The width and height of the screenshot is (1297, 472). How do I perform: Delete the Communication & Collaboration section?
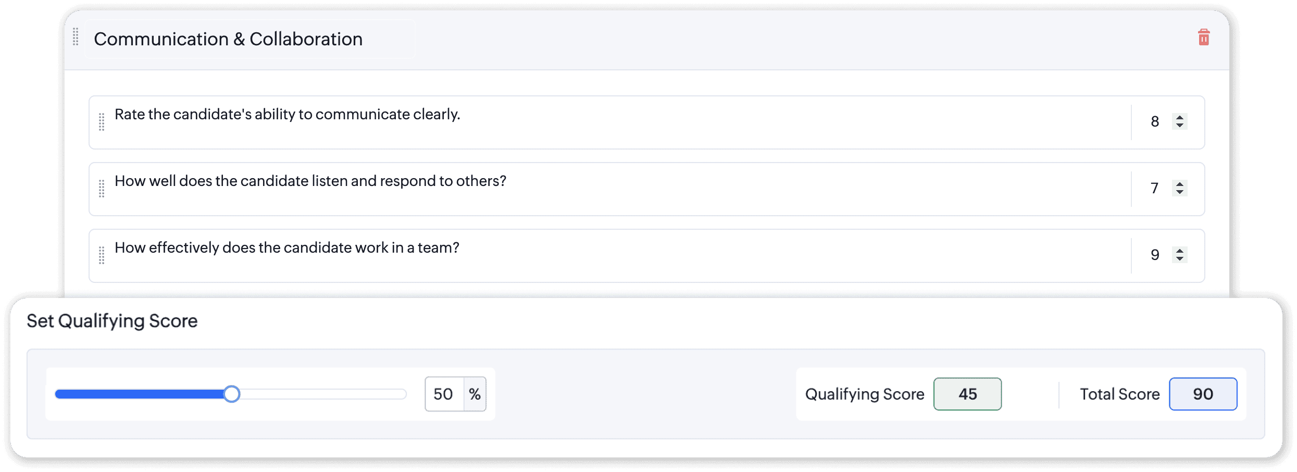1203,38
